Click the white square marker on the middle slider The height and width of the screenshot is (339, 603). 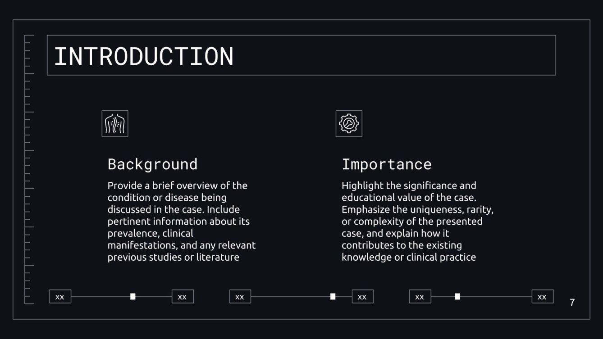pos(333,296)
